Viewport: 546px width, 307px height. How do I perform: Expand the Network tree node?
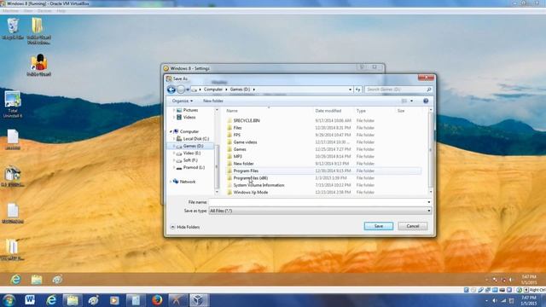[x=171, y=182]
